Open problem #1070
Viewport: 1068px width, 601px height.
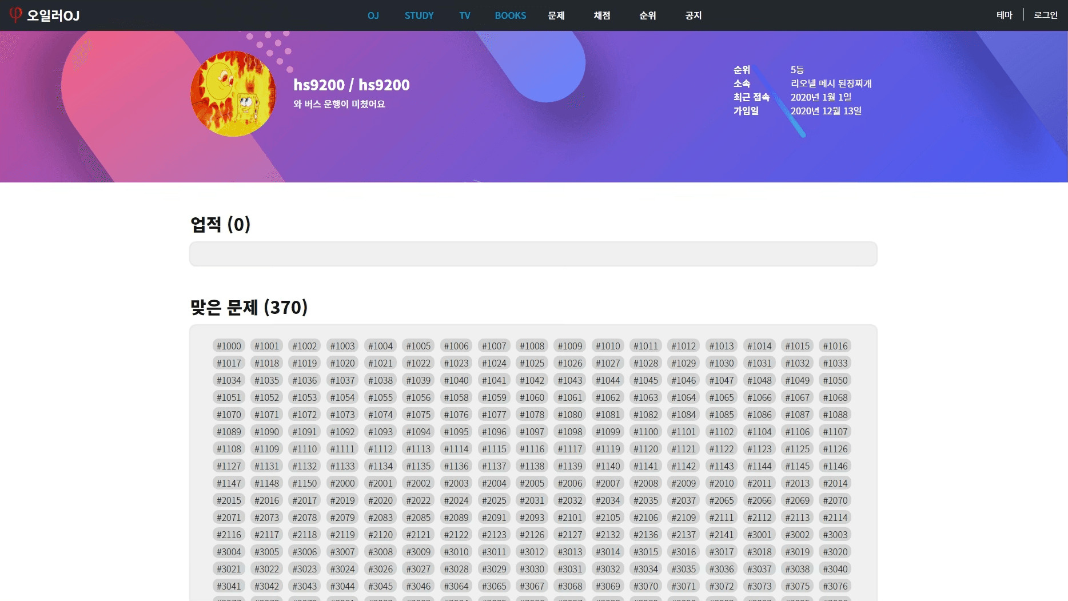click(229, 415)
